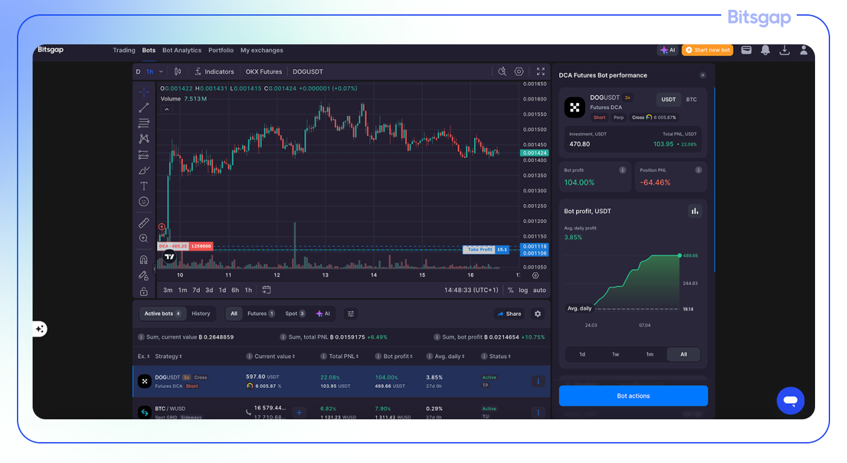The height and width of the screenshot is (463, 847).
Task: Open the Bots menu
Action: (x=149, y=50)
